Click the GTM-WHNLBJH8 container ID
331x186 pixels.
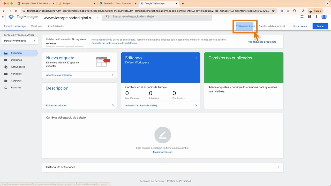pyautogui.click(x=245, y=26)
